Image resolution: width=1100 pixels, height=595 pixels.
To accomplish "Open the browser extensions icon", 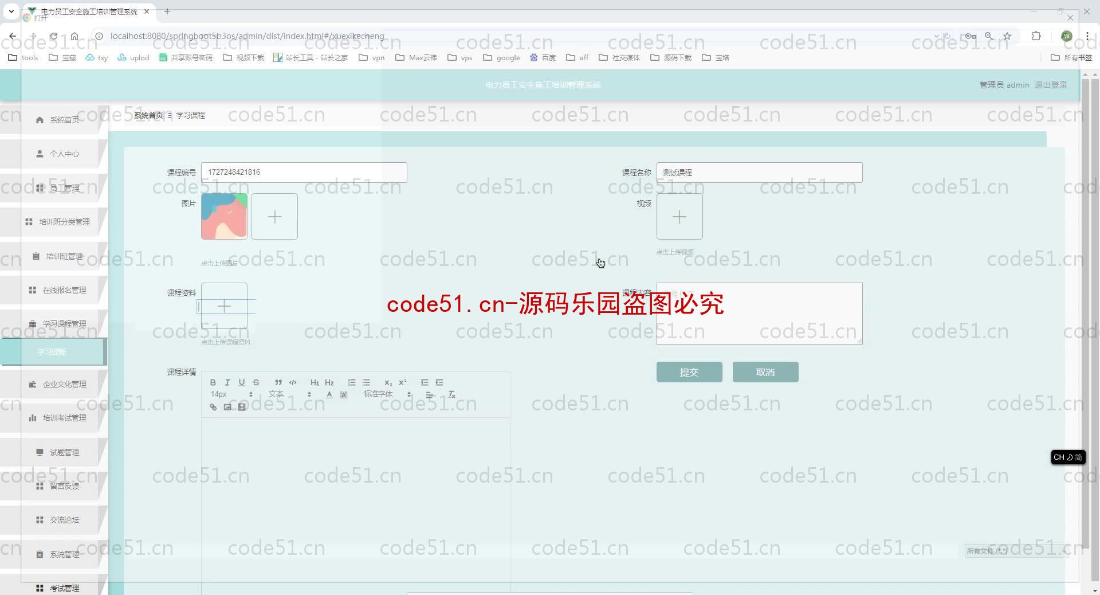I will (x=1036, y=36).
